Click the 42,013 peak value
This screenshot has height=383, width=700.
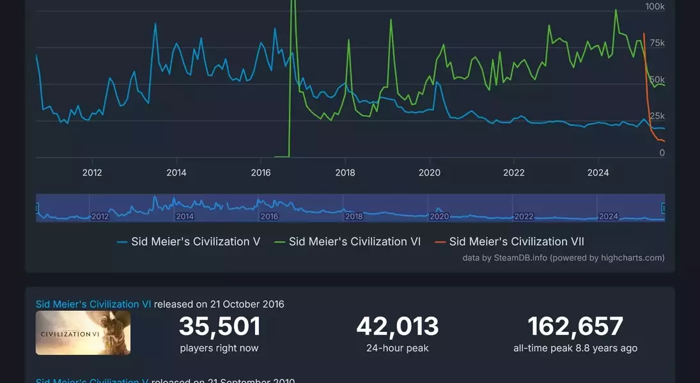[x=398, y=326]
